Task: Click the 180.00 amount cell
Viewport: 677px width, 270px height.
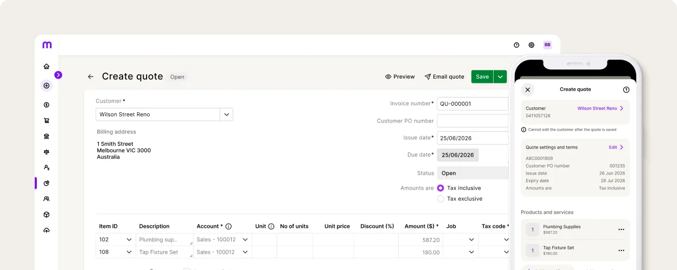Action: click(420, 252)
